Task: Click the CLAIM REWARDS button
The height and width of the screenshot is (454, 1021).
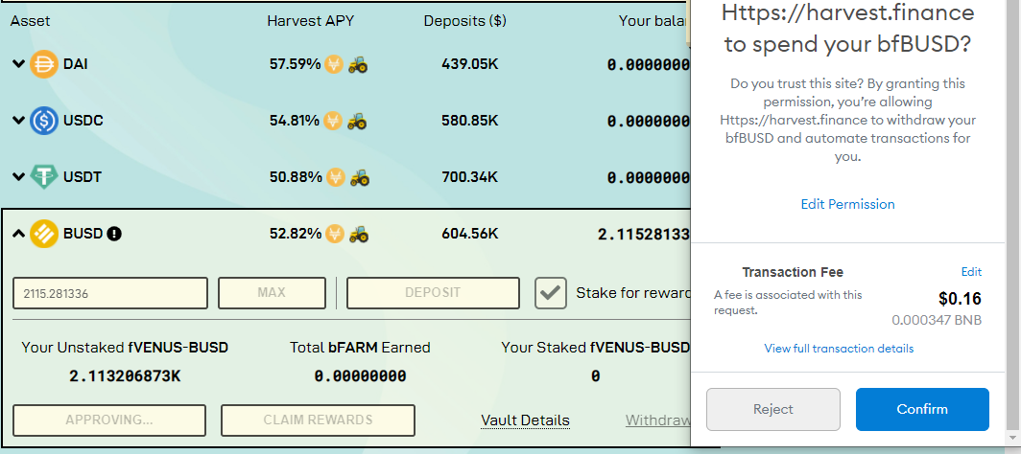Action: (x=318, y=420)
